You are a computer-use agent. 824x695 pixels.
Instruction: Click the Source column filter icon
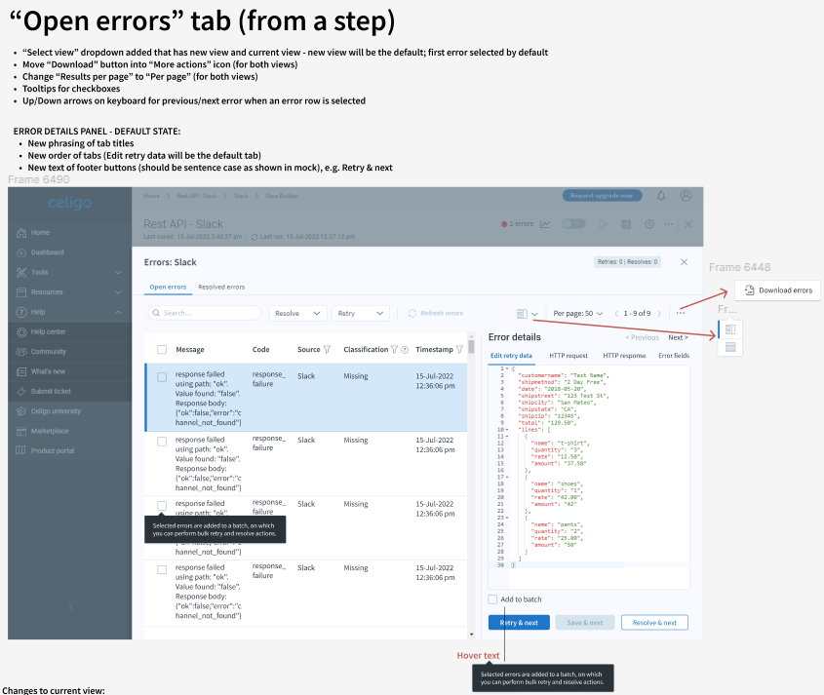328,350
